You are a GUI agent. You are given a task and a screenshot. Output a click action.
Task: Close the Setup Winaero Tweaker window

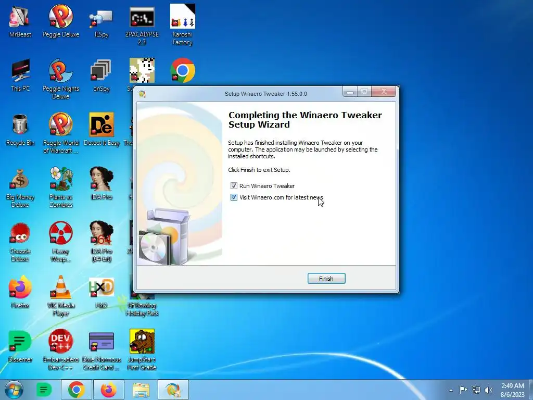[384, 92]
